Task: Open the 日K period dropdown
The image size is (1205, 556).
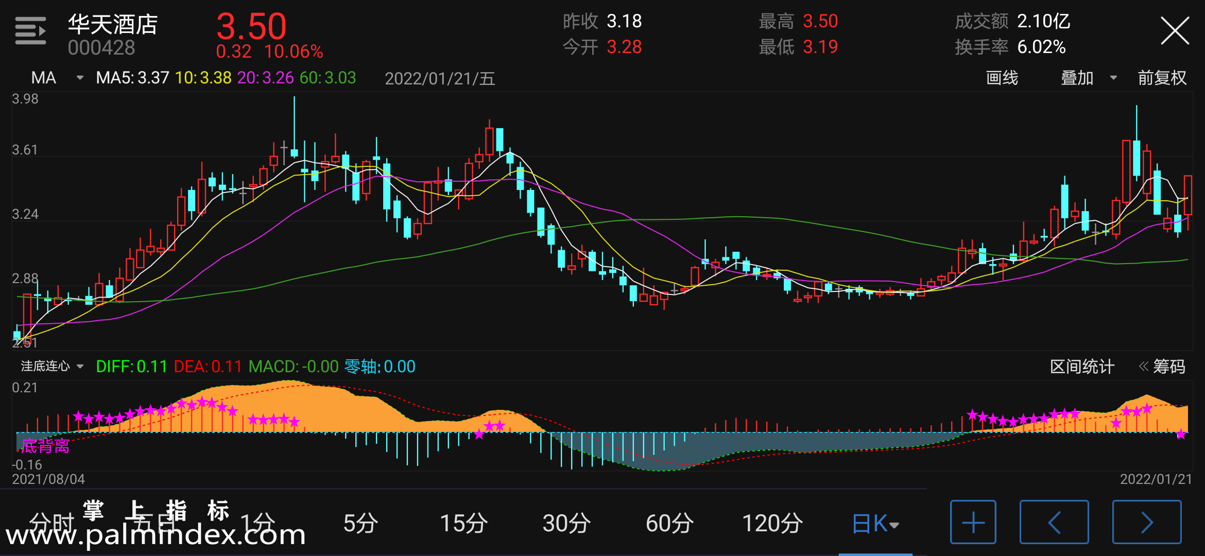Action: click(875, 524)
